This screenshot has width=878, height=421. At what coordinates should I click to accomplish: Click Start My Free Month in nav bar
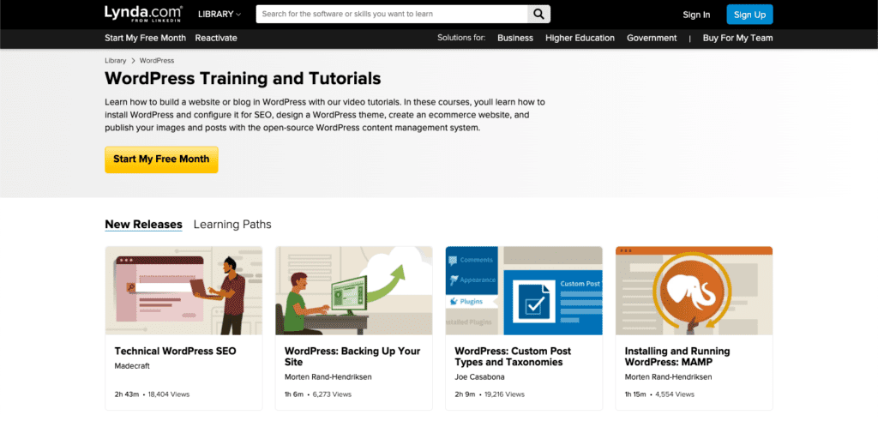click(x=145, y=38)
